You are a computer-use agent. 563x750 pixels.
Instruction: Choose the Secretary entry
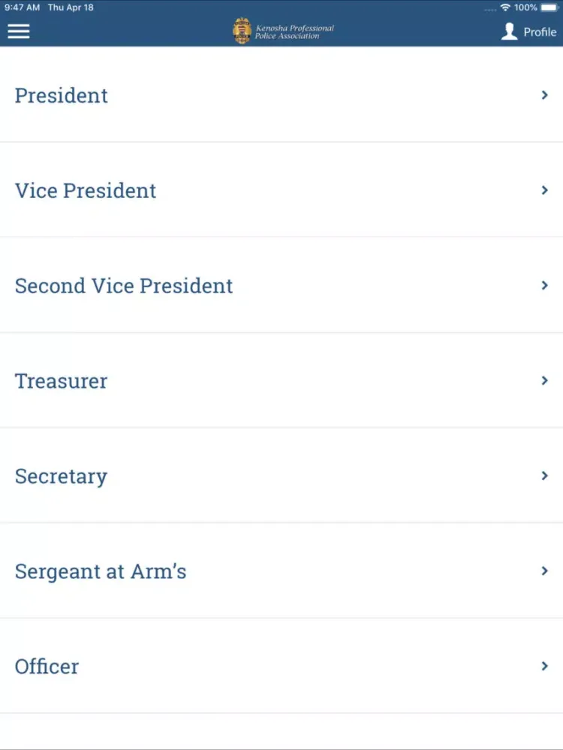click(x=281, y=475)
